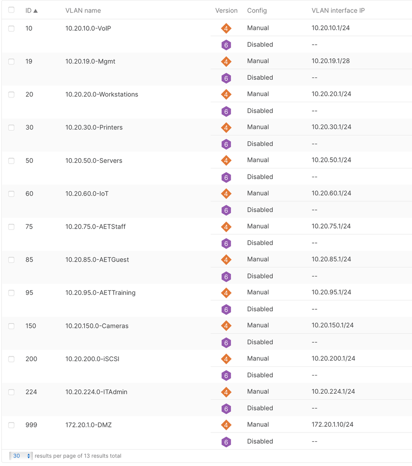Click the IPv4 icon for Servers VLAN
The width and height of the screenshot is (412, 466).
(x=226, y=161)
